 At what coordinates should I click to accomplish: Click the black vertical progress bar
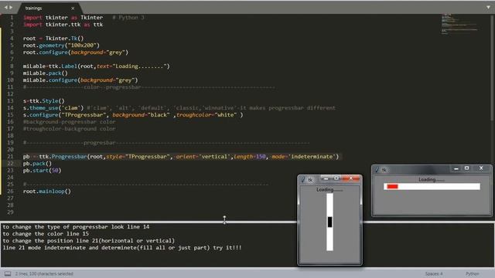[329, 222]
